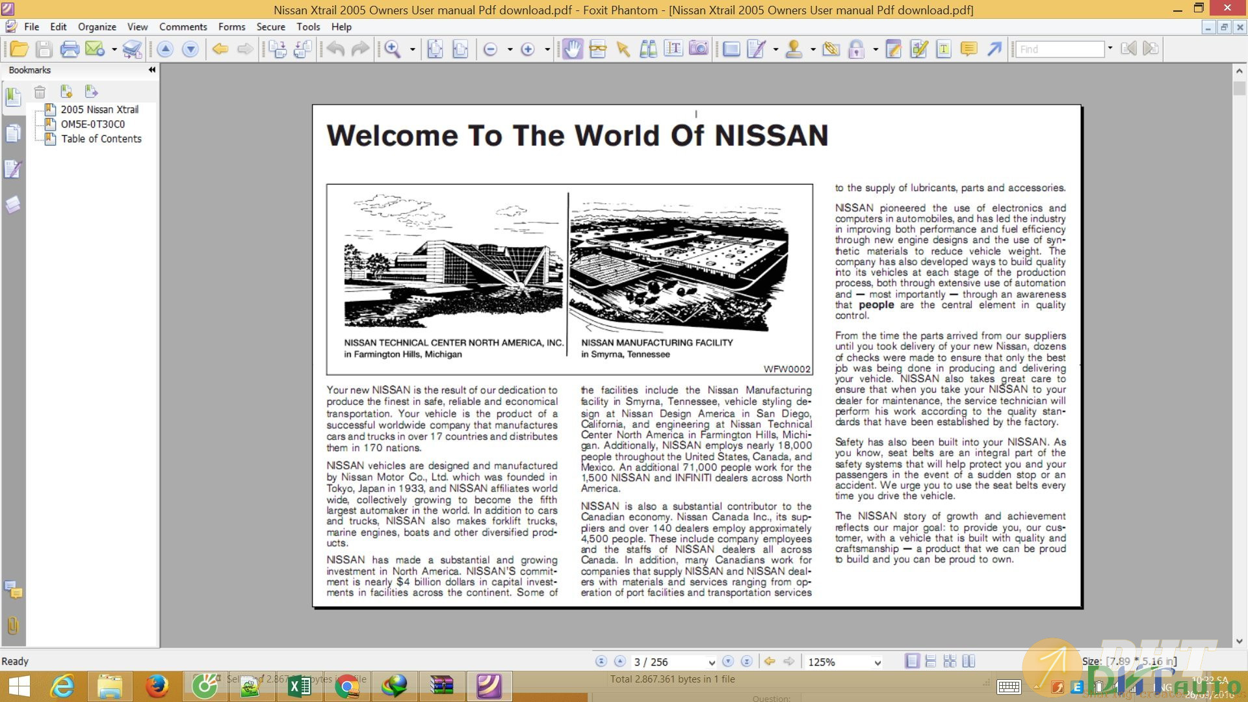Screen dimensions: 1248x702
Task: Open Firefox from the taskbar
Action: (156, 686)
